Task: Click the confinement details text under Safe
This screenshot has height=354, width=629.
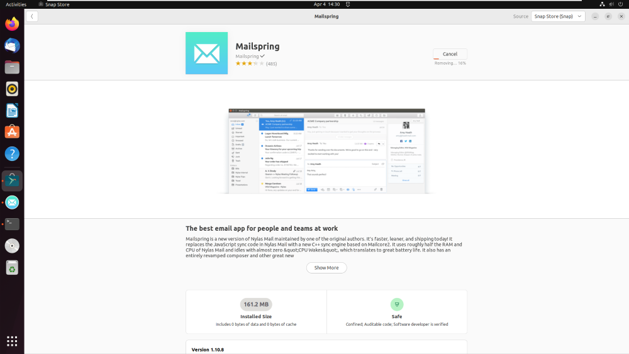Action: click(397, 324)
